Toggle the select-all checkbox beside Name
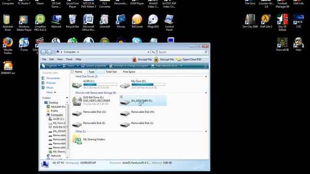Viewport: 310px width, 174px height. tap(73, 72)
